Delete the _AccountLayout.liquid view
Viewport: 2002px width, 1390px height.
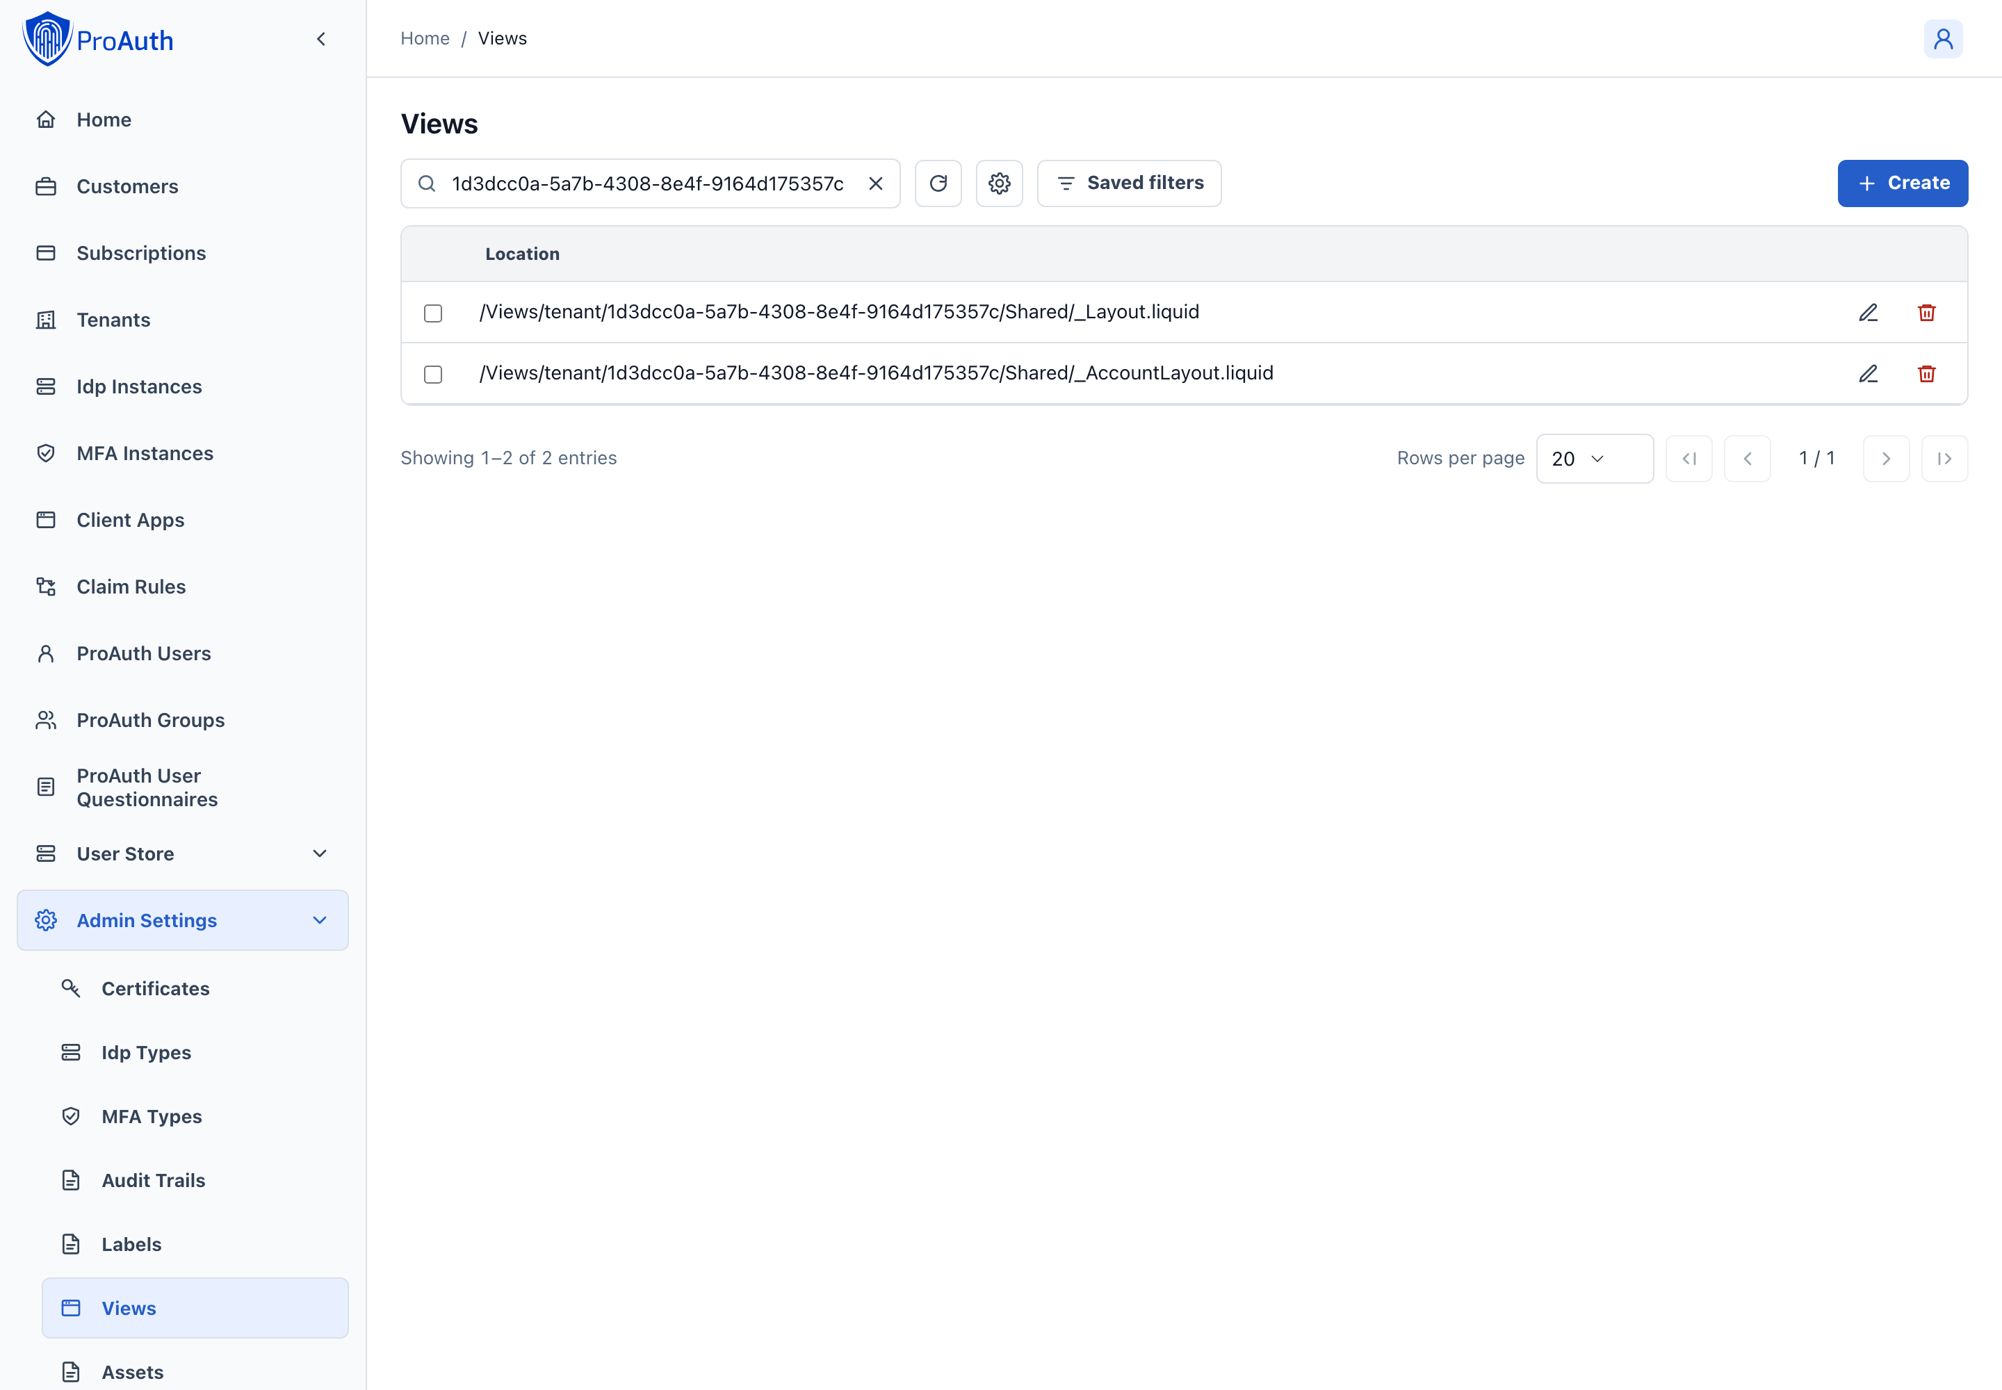pos(1927,374)
